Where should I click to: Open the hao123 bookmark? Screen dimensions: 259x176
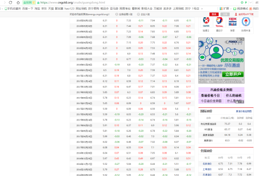point(69,8)
